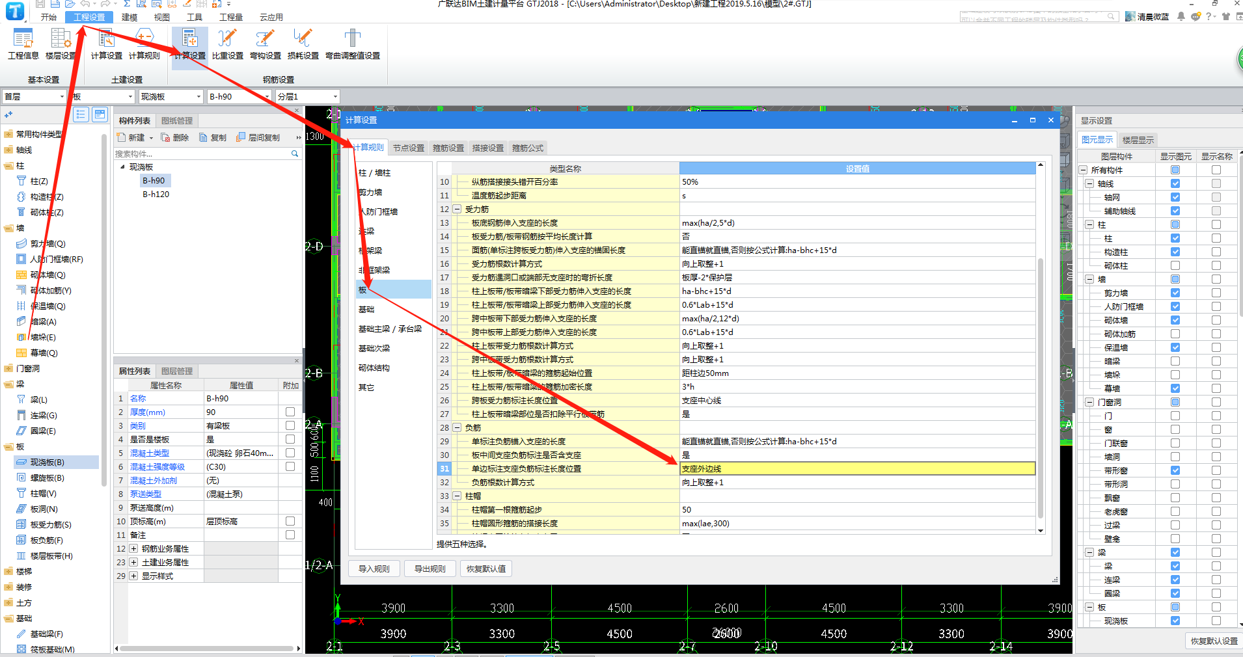This screenshot has height=657, width=1243.
Task: Collapse 门窗洞 group in display settings
Action: 1089,402
